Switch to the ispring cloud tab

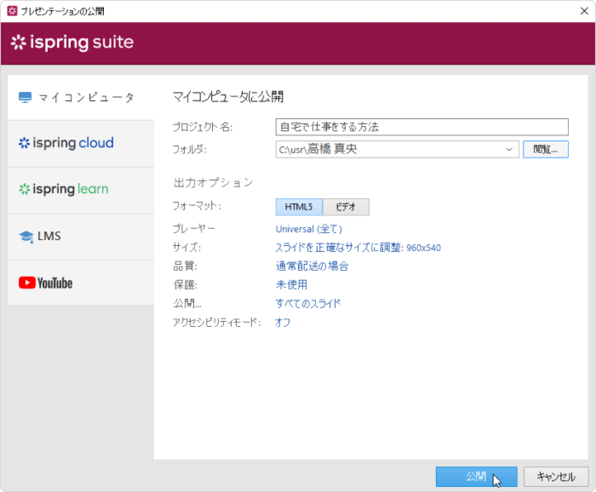pyautogui.click(x=81, y=143)
